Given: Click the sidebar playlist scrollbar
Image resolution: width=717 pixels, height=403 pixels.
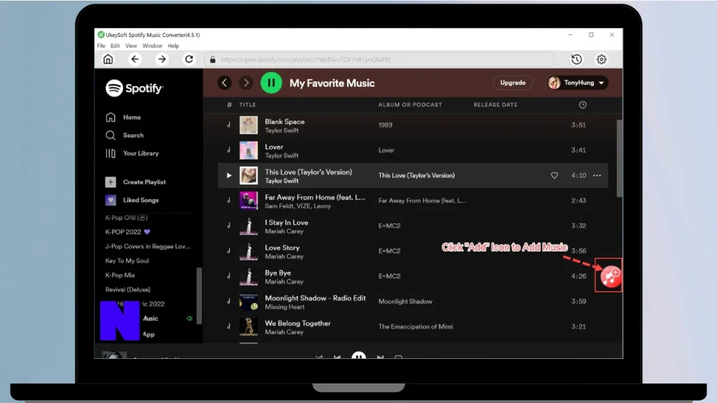Looking at the screenshot, I should pos(199,296).
